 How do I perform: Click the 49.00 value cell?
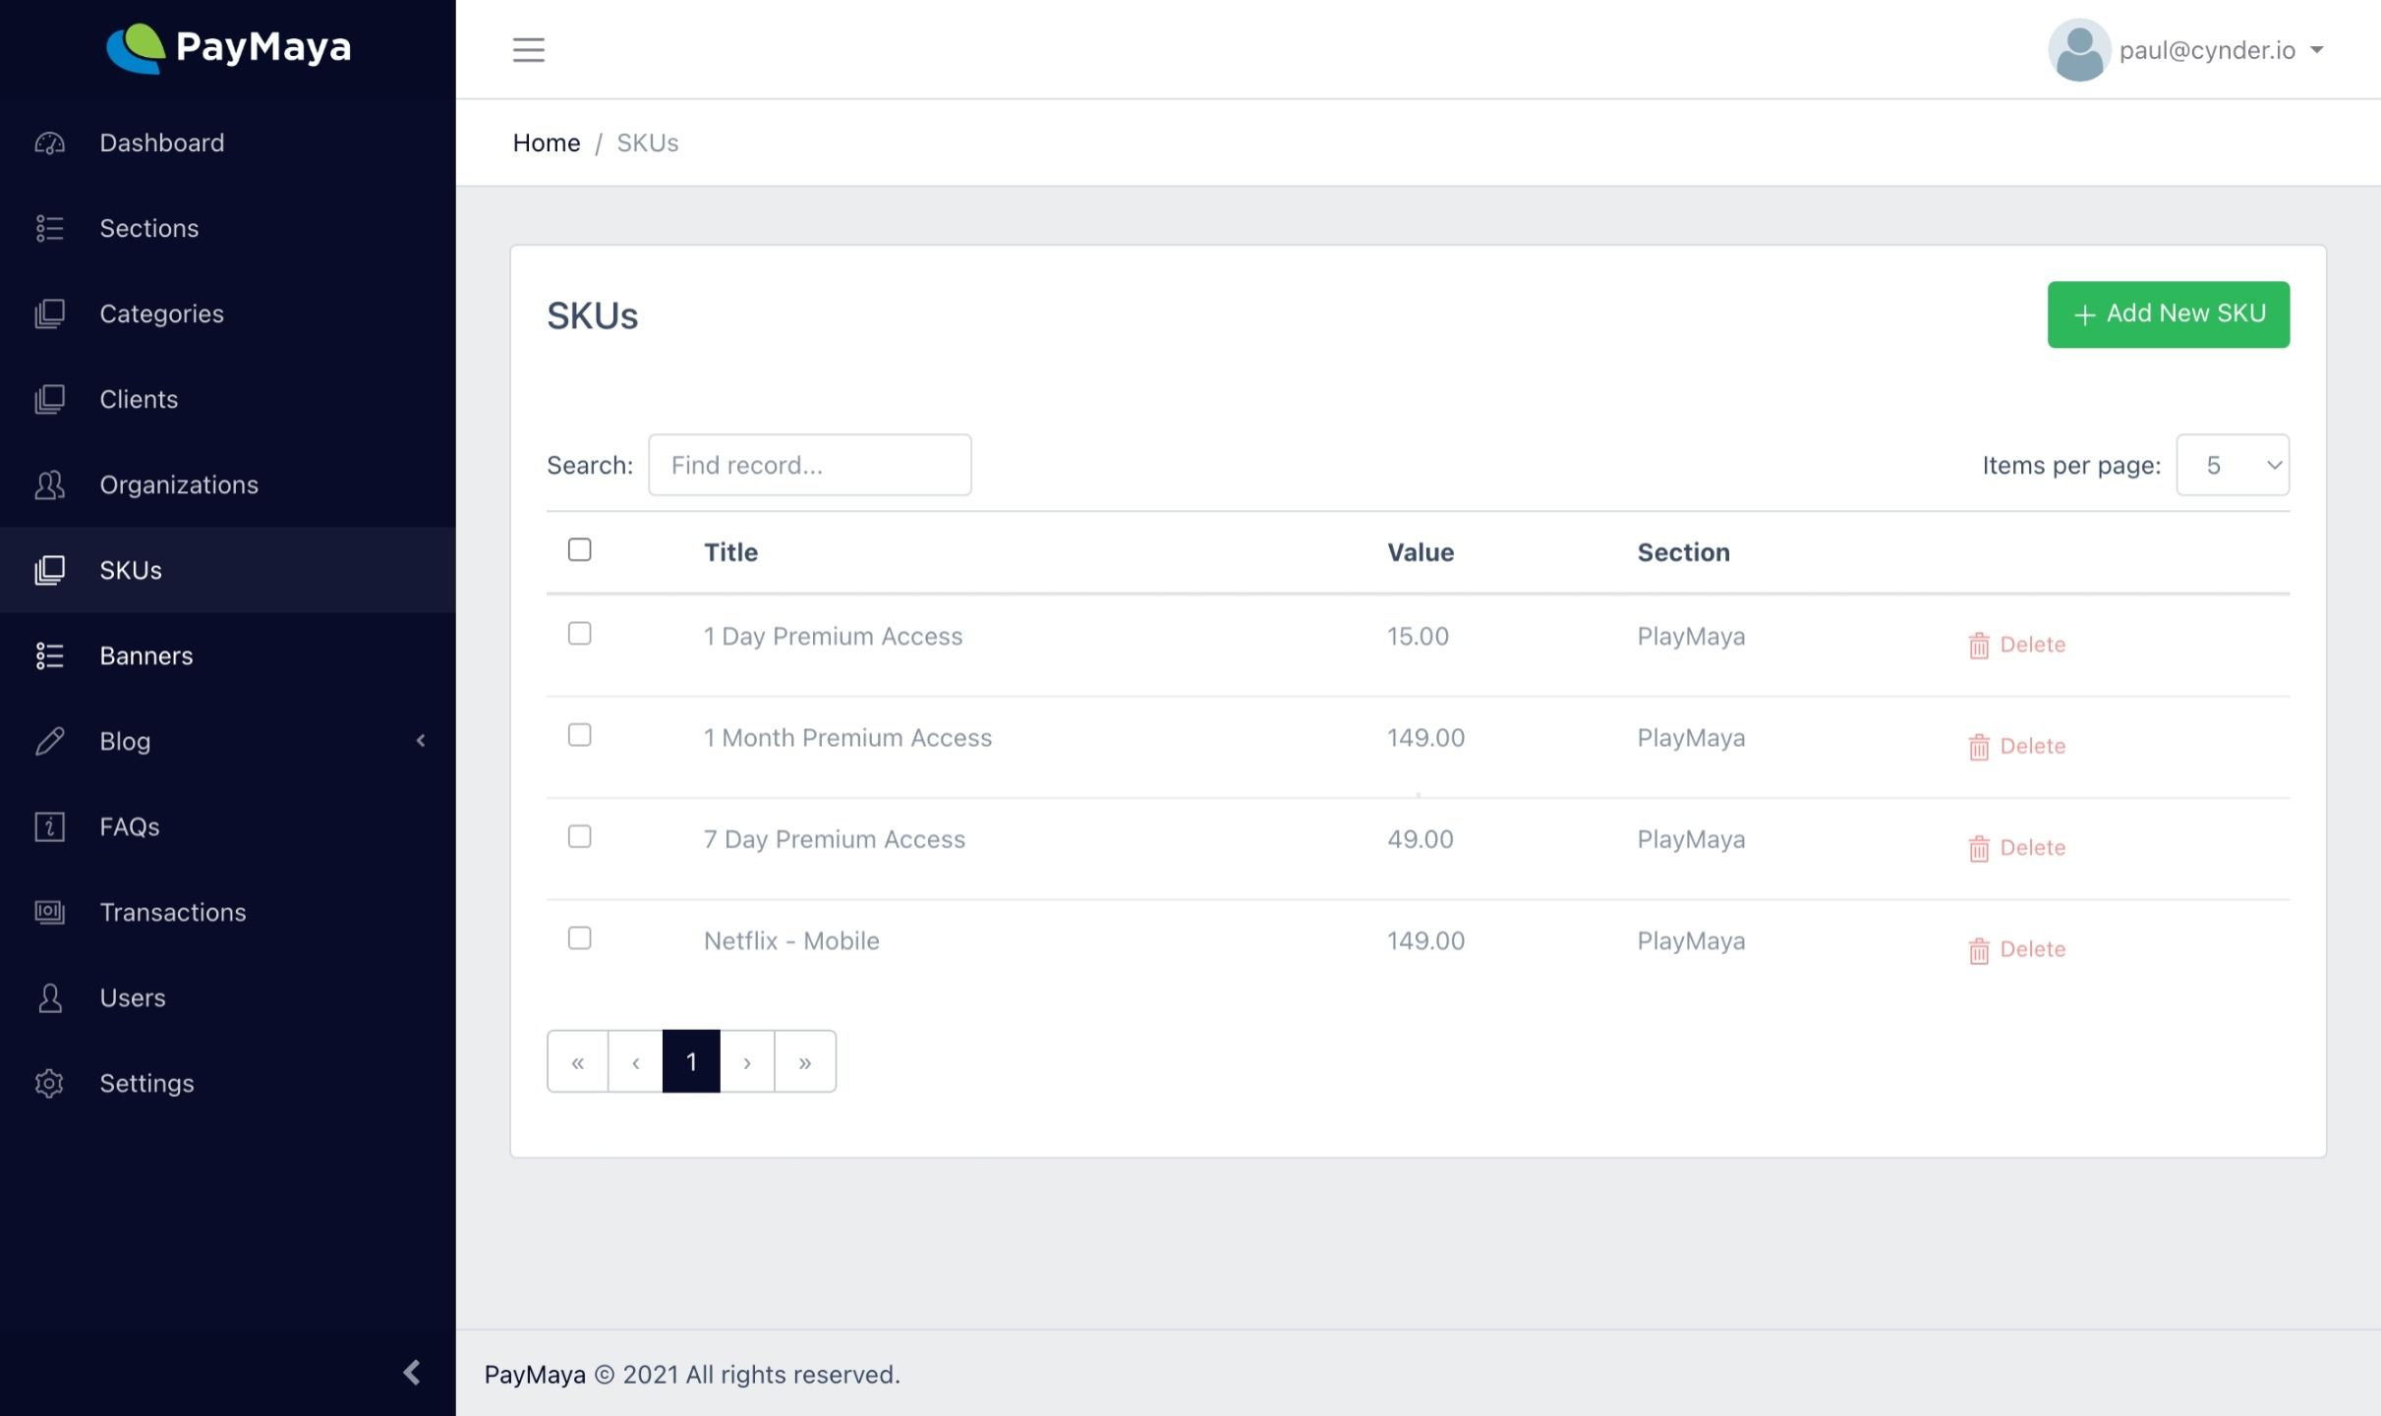(x=1421, y=839)
